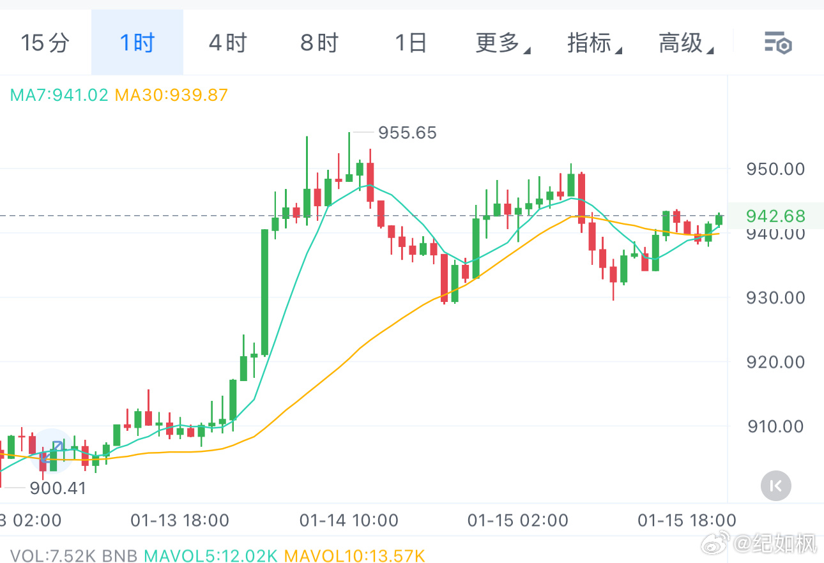
Task: Switch to the 1日 daily chart
Action: [411, 42]
